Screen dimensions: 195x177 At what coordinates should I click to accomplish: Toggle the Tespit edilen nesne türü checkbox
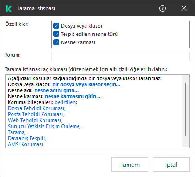(56, 34)
